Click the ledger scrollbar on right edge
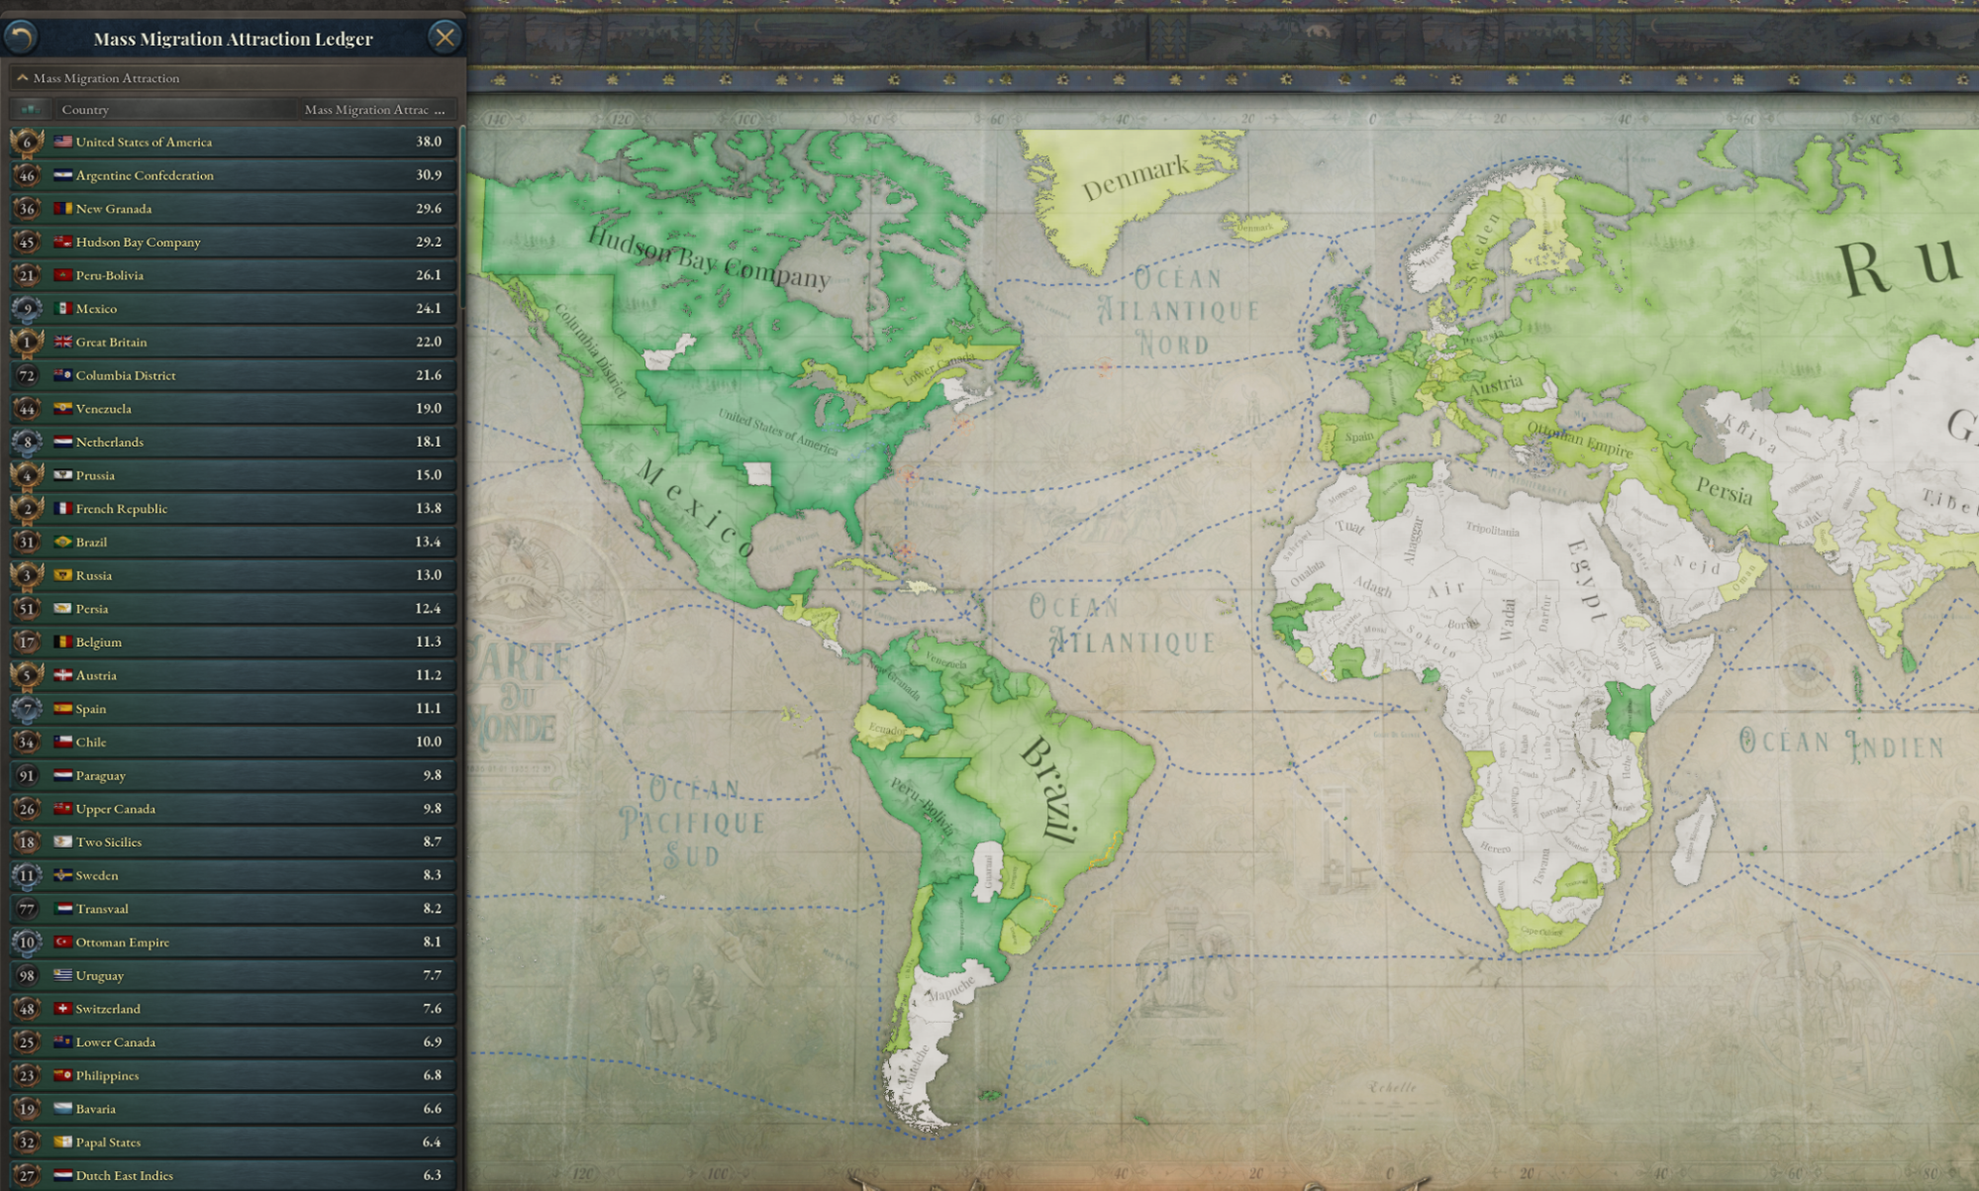The image size is (1979, 1191). tap(460, 218)
